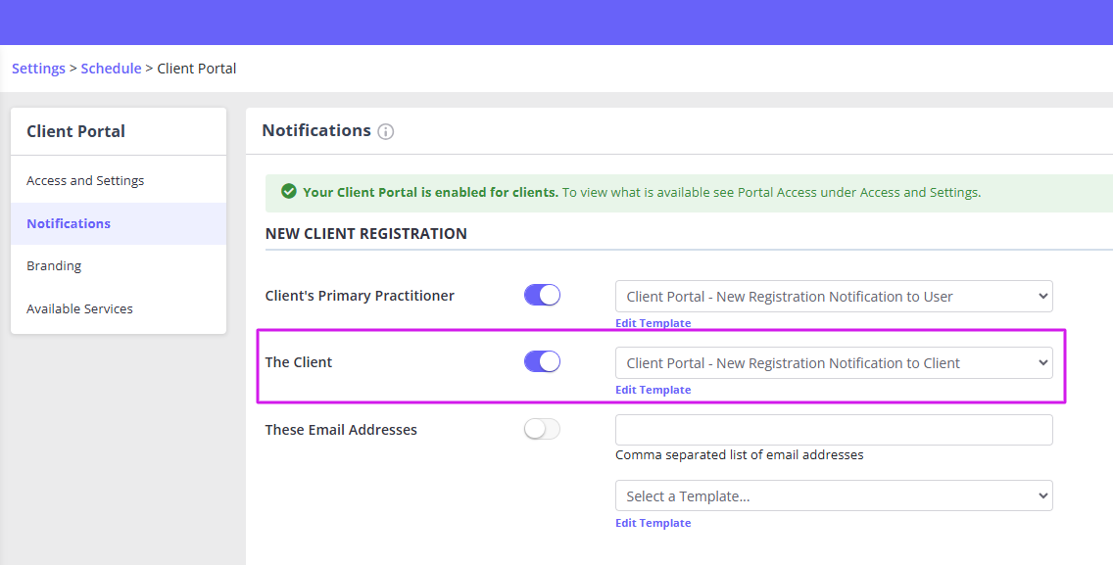Screen dimensions: 1113x565
Task: Select the highlighted Notifications sidebar item
Action: pos(68,223)
